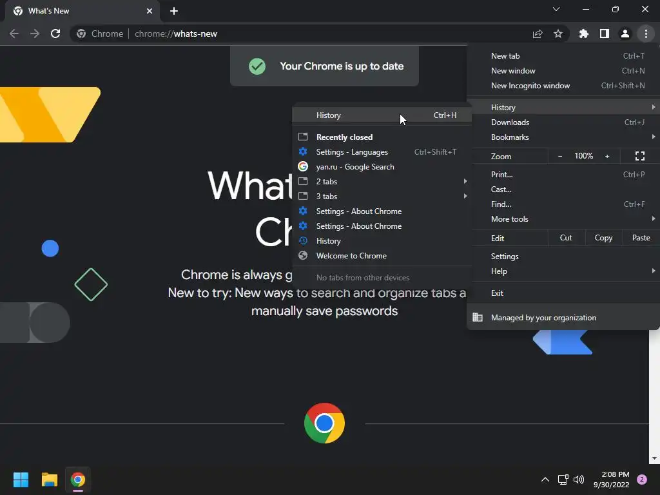660x495 pixels.
Task: Expand the 3 tabs closed group
Action: pyautogui.click(x=382, y=196)
